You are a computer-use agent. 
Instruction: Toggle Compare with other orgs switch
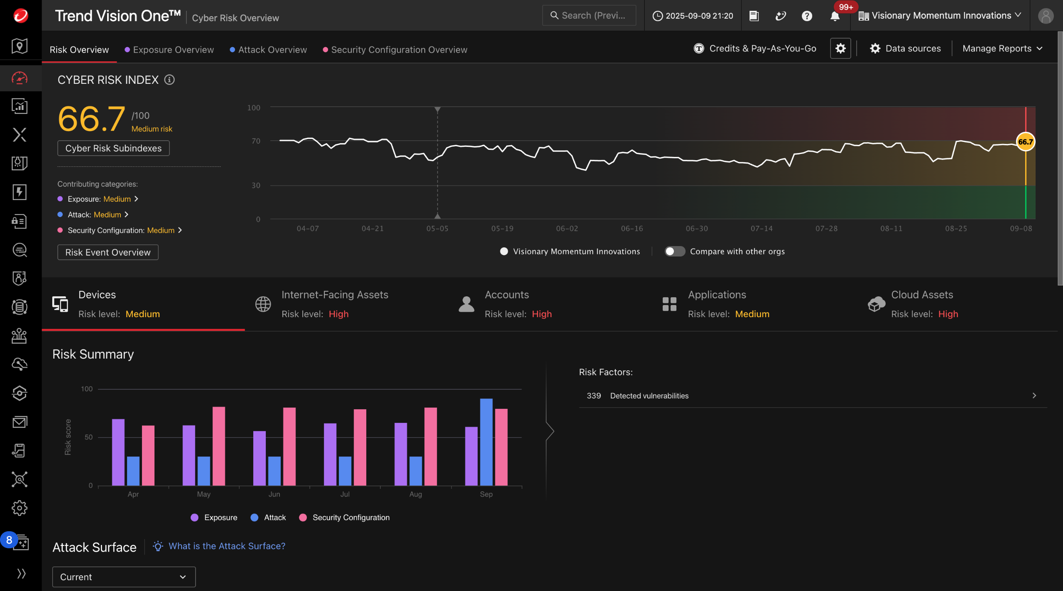point(674,252)
